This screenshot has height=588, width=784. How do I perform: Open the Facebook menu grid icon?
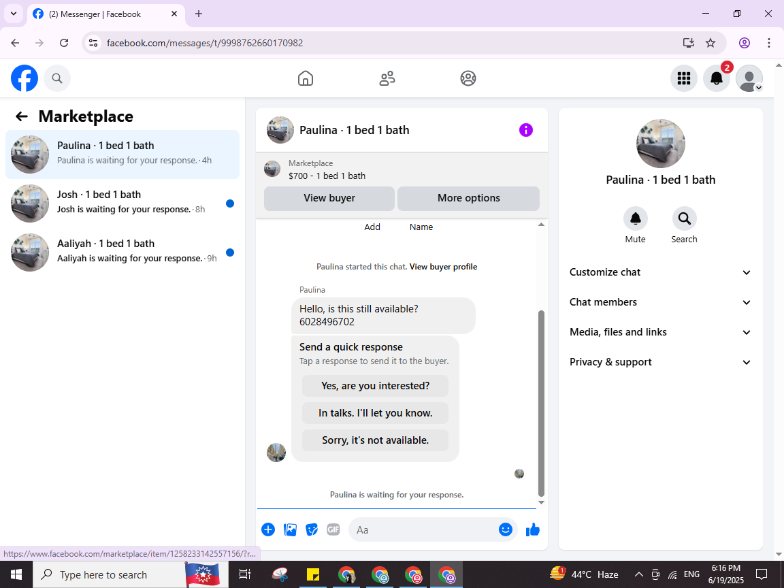(x=683, y=78)
